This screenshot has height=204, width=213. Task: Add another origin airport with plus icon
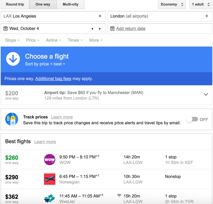[100, 16]
